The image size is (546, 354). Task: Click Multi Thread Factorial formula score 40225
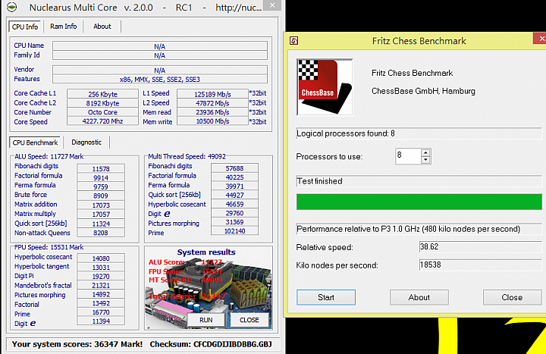[234, 177]
